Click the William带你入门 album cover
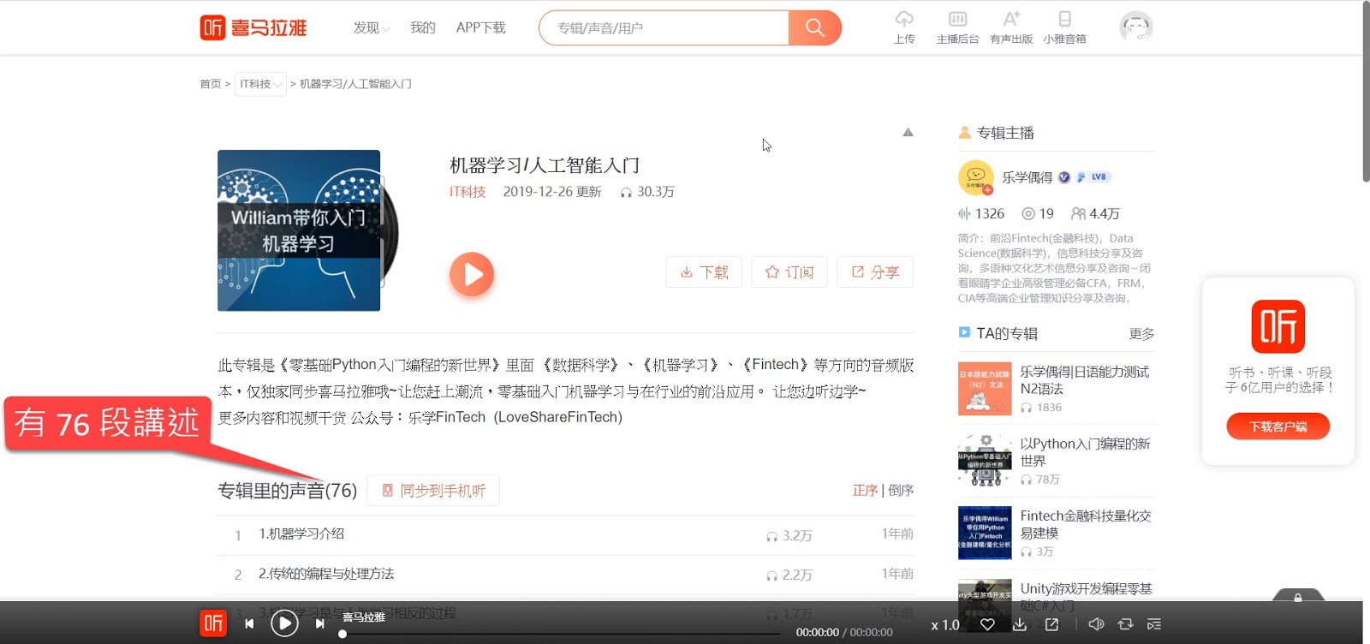 tap(299, 230)
